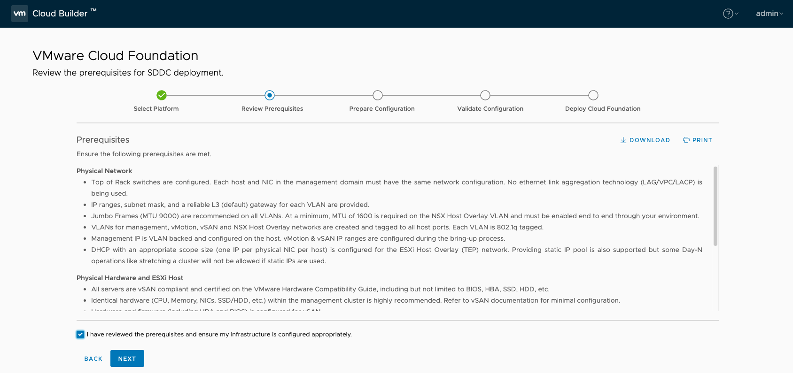This screenshot has width=793, height=373.
Task: Click the 'Management IP is VLAN backed' bullet
Action: pyautogui.click(x=298, y=239)
